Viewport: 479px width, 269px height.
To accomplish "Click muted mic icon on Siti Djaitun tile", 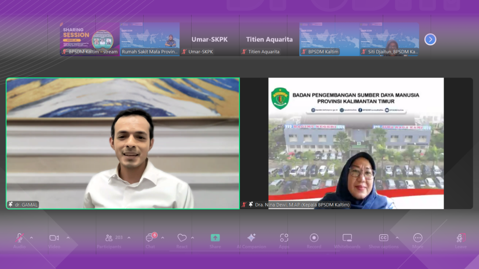I will [x=363, y=52].
